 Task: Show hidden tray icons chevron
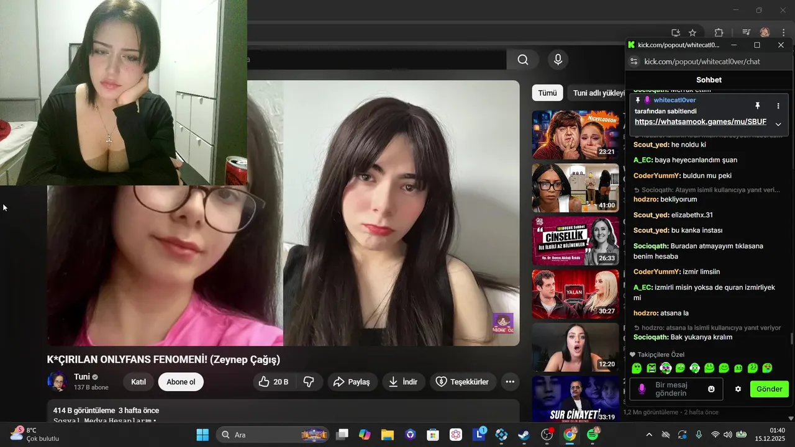(649, 435)
